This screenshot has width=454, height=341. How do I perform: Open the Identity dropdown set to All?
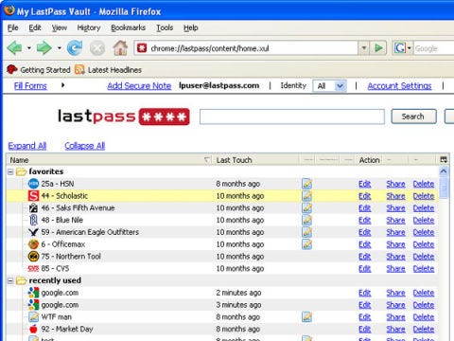pyautogui.click(x=330, y=86)
